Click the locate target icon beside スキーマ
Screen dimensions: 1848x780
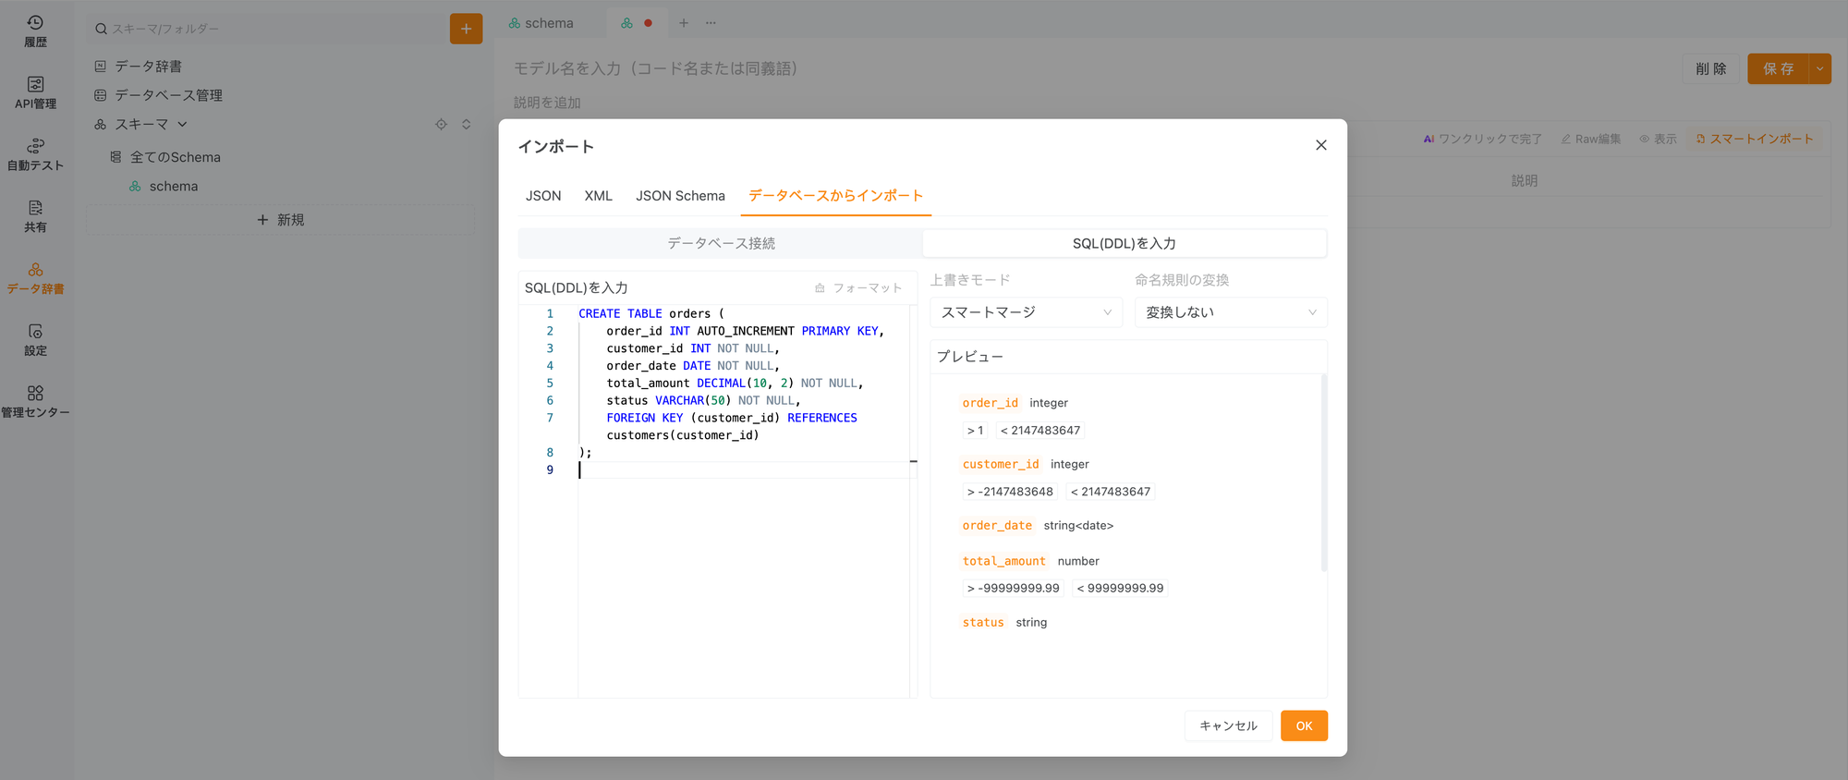441,124
